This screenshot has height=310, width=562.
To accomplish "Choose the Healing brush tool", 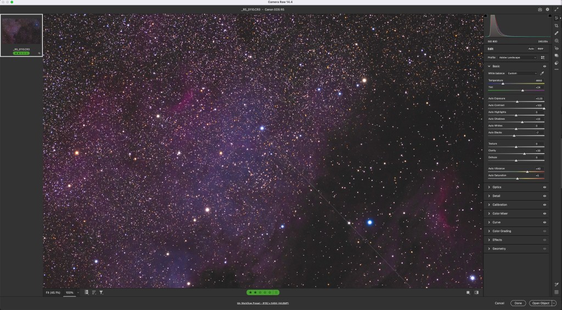I will pyautogui.click(x=557, y=34).
